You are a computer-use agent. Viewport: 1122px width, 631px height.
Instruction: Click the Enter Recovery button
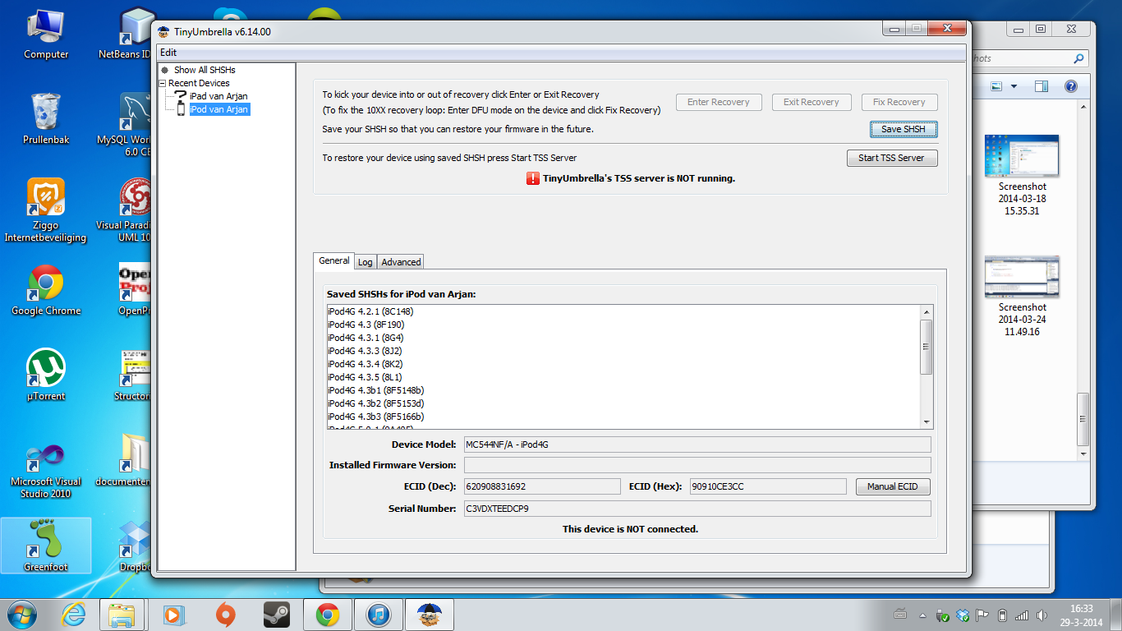point(719,102)
